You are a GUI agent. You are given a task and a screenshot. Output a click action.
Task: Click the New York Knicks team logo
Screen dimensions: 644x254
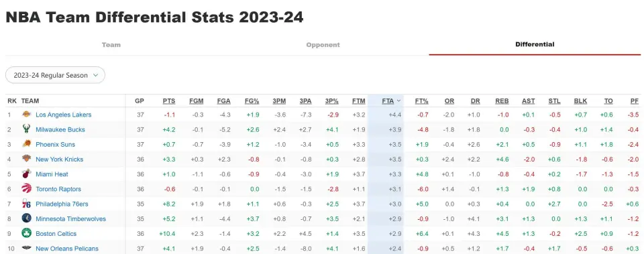coord(26,159)
